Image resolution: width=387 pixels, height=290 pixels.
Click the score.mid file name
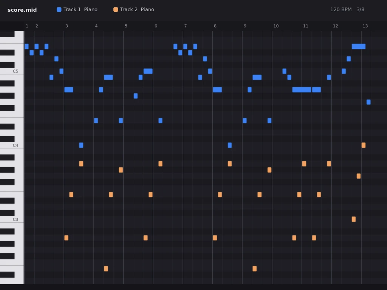point(22,9)
